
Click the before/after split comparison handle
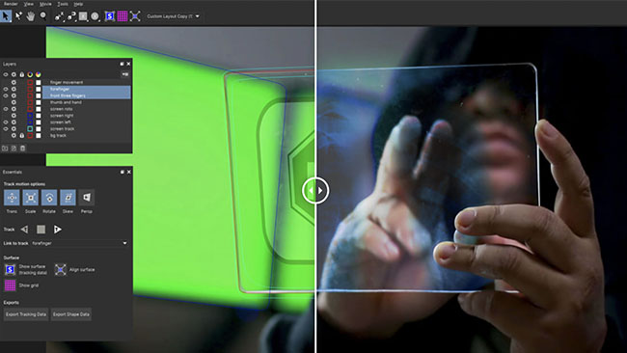click(315, 190)
